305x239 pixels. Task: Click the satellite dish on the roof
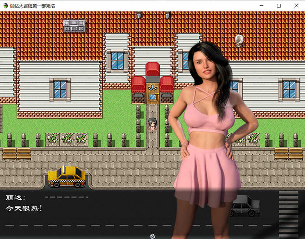click(239, 40)
